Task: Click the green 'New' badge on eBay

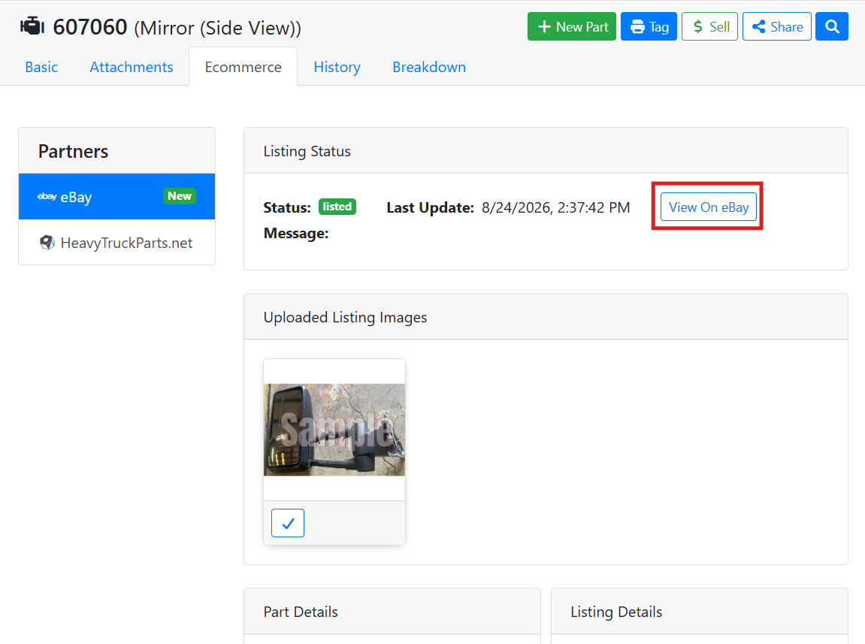Action: pyautogui.click(x=180, y=196)
